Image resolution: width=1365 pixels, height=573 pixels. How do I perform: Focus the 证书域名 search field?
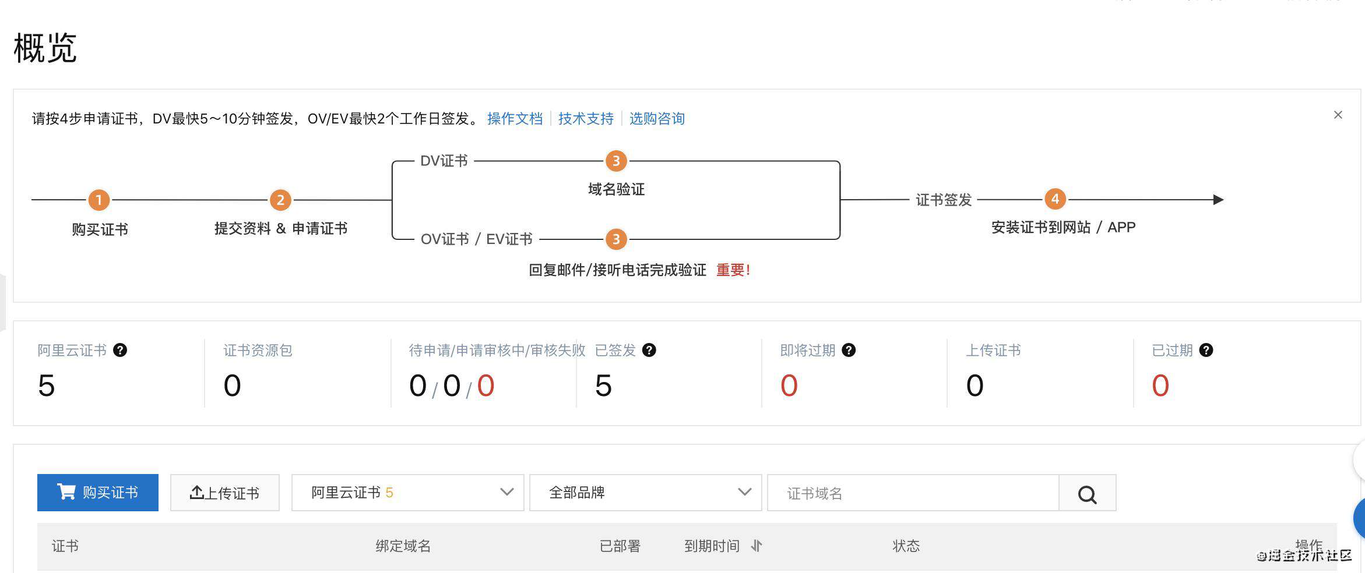tap(913, 493)
